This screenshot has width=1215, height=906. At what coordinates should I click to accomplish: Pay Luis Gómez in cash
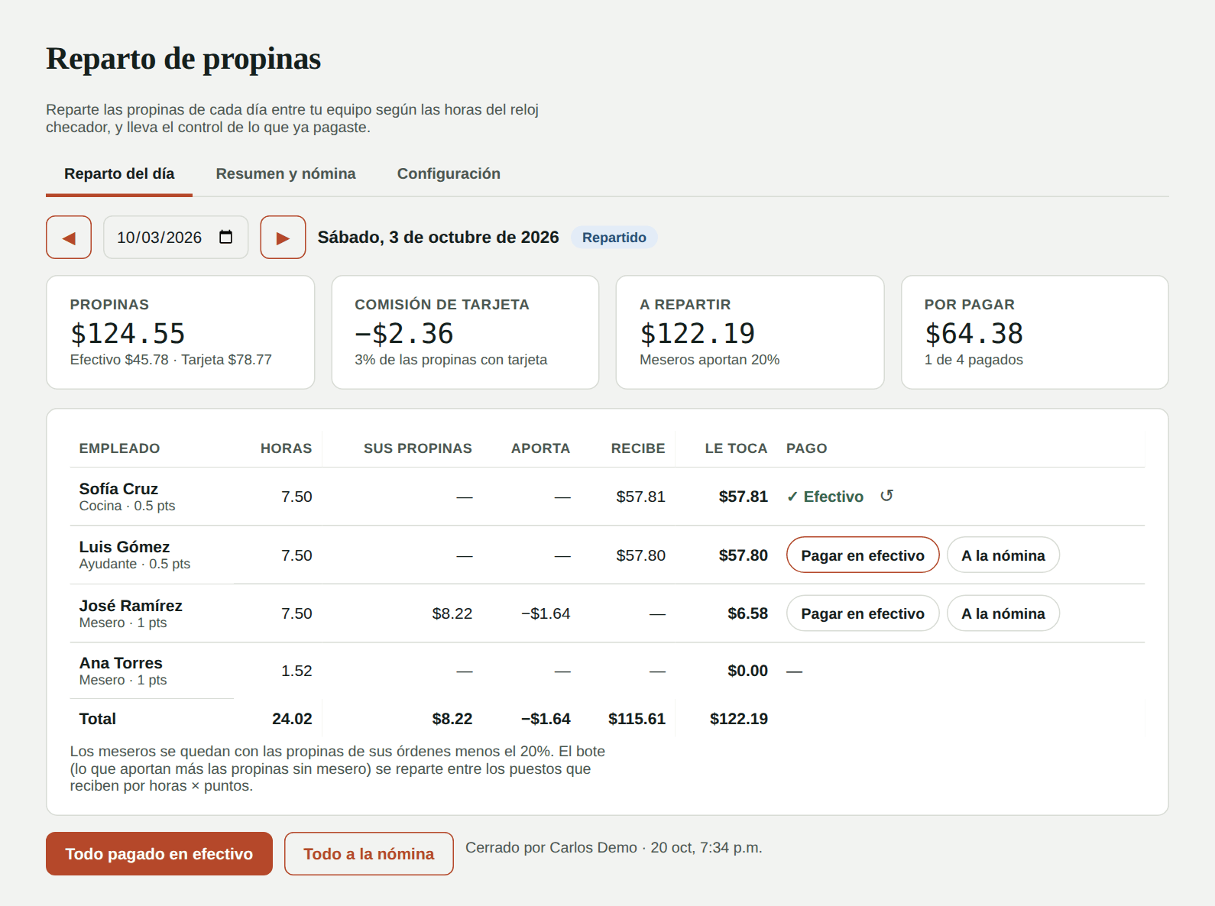point(863,555)
